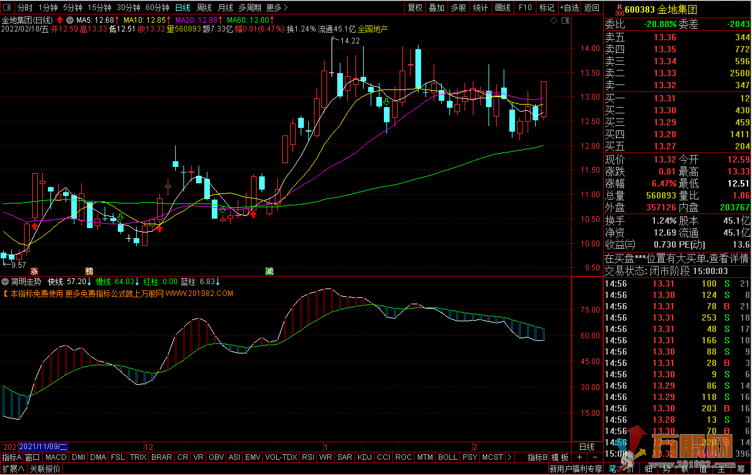The image size is (752, 475).
Task: Click the 600383 金地集团 stock title
Action: 661,9
